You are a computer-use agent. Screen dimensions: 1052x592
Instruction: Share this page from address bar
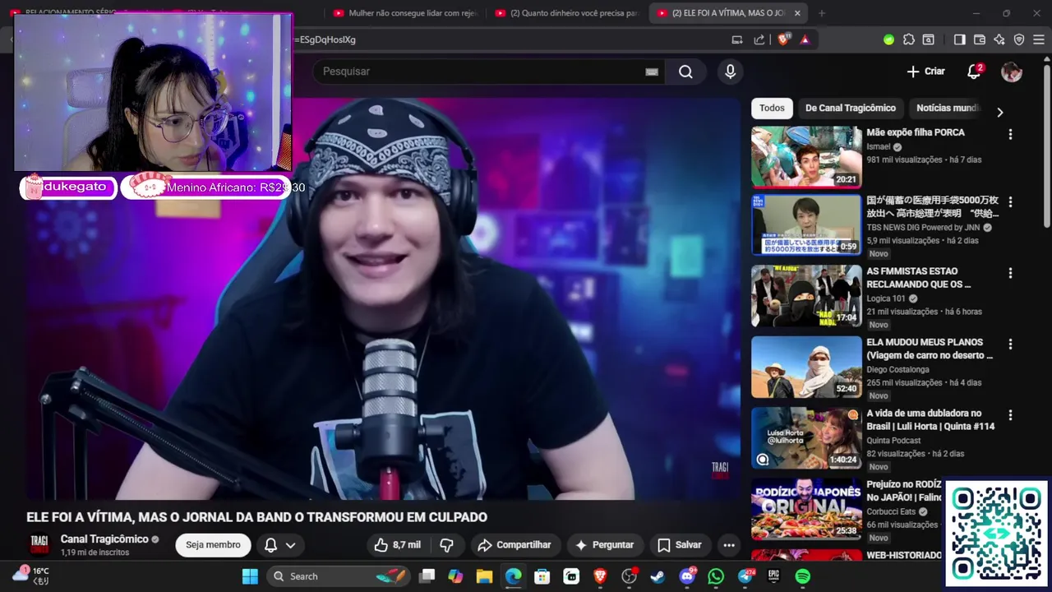tap(759, 39)
